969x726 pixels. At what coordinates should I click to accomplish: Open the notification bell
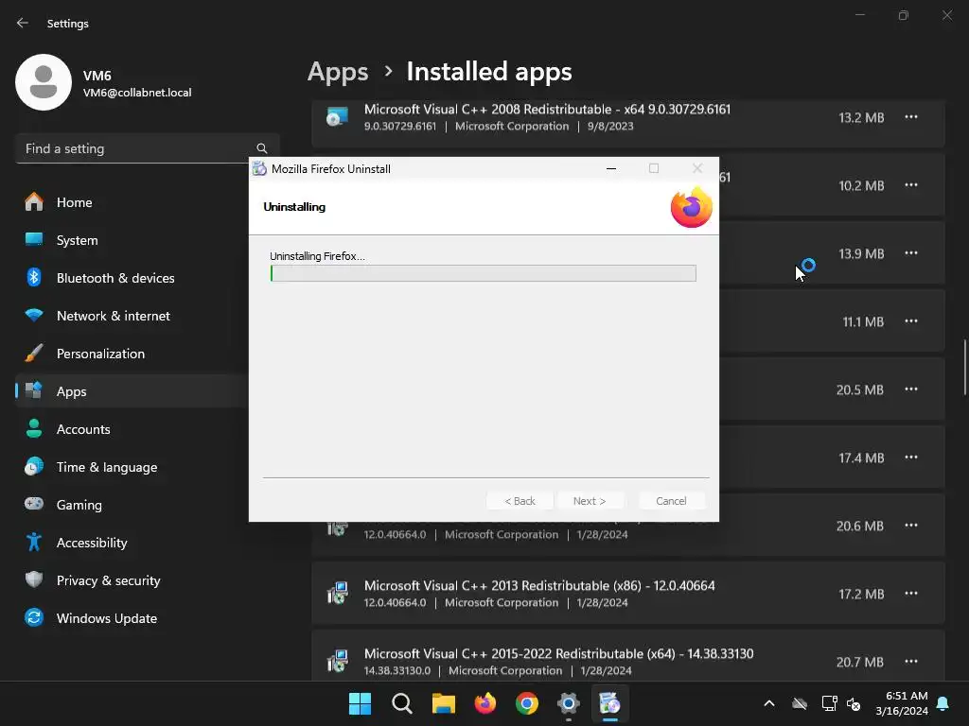click(943, 703)
